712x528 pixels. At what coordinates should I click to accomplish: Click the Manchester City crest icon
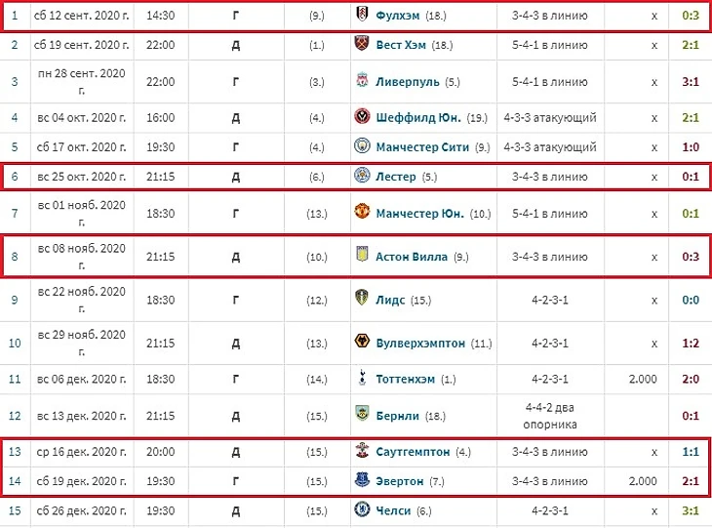[361, 147]
